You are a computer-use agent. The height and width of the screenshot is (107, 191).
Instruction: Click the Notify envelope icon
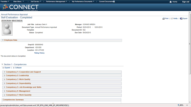pos(172,18)
